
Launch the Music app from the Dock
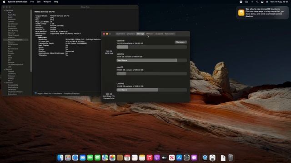pos(150,158)
